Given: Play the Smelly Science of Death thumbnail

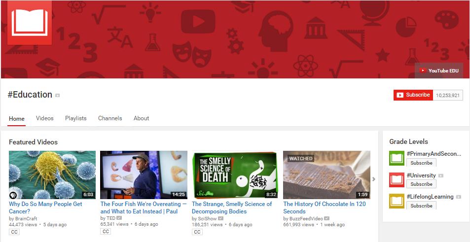Looking at the screenshot, I should [235, 175].
